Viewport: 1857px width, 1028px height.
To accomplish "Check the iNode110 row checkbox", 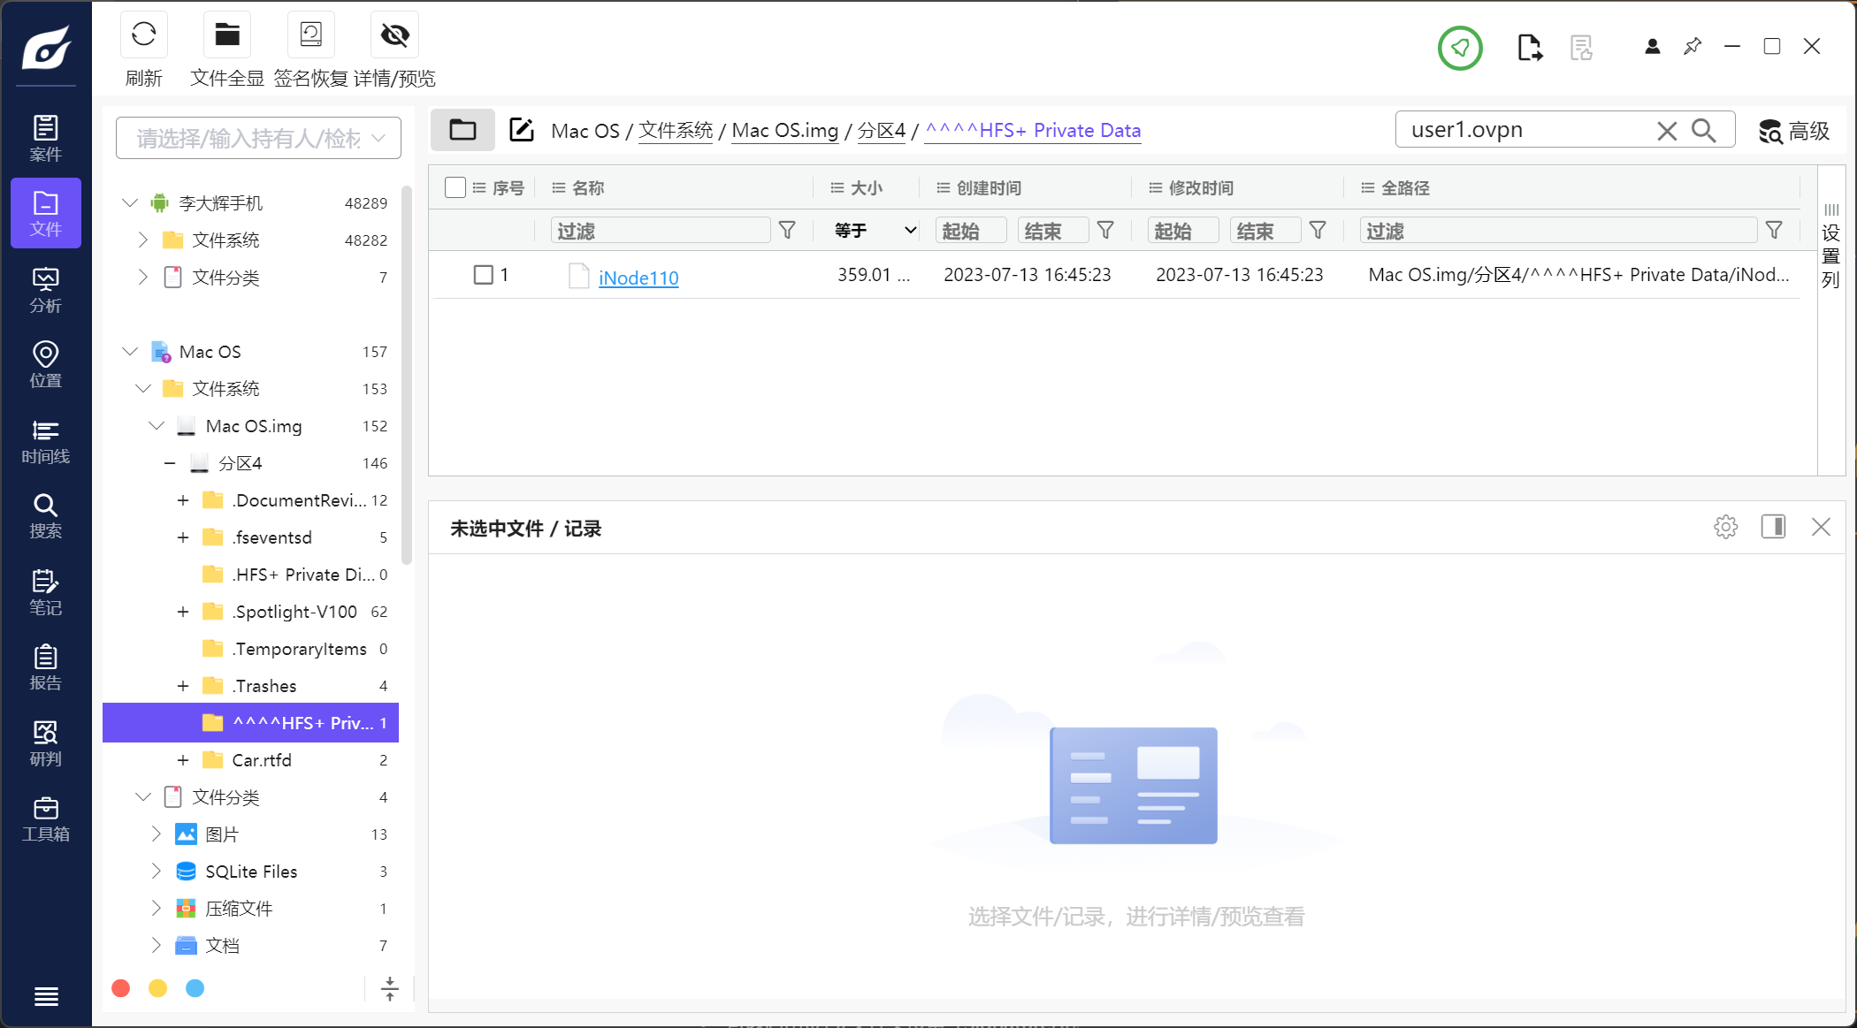I will (483, 275).
